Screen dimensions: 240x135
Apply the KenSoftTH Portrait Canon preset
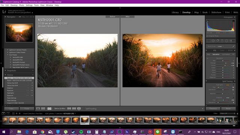(21, 65)
